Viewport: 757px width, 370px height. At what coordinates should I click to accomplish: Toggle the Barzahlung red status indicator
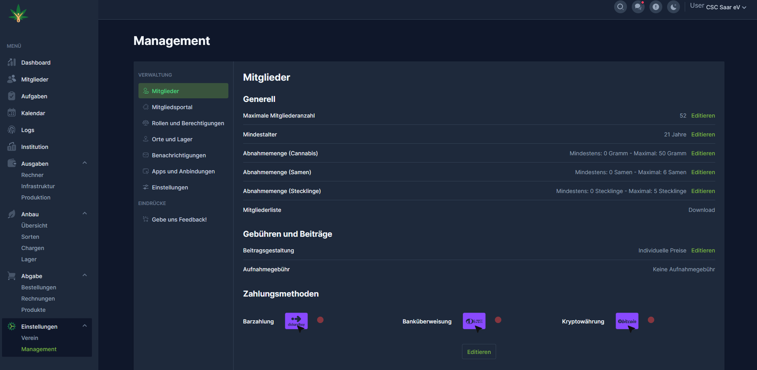coord(320,320)
